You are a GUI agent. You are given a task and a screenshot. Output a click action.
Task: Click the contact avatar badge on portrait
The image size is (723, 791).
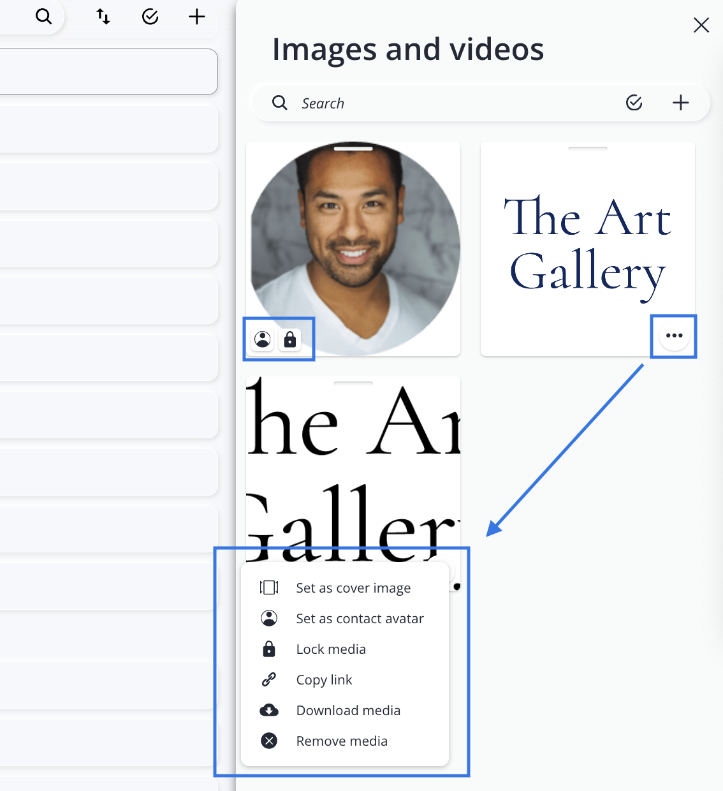coord(263,339)
